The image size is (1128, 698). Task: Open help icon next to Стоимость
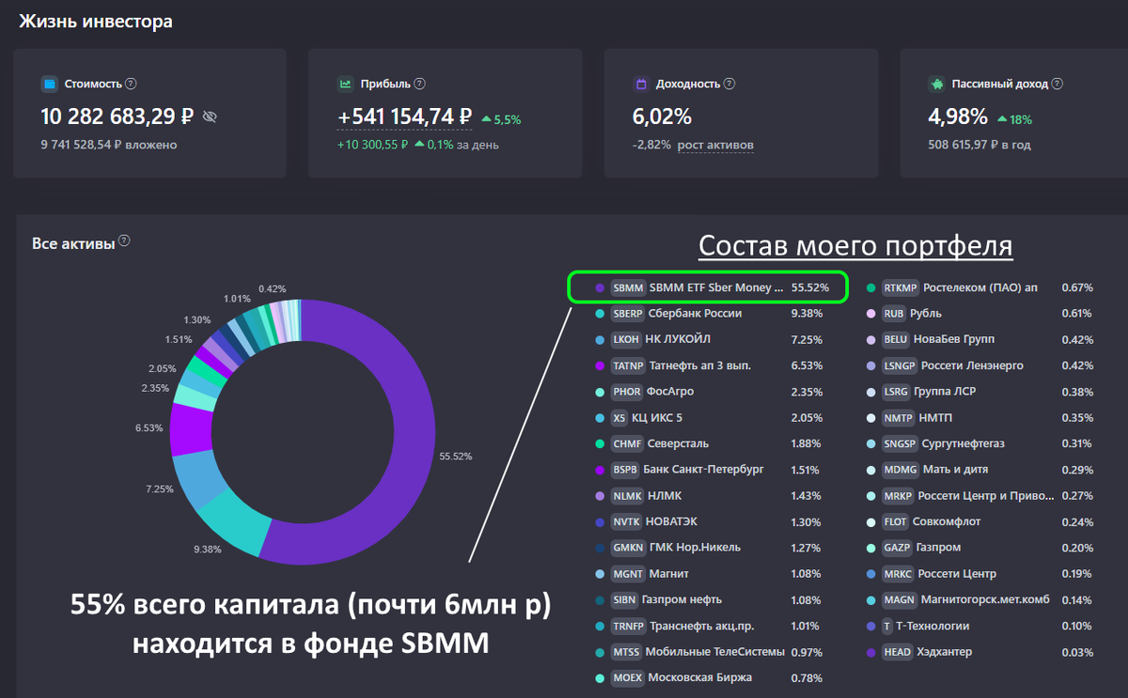tap(131, 84)
